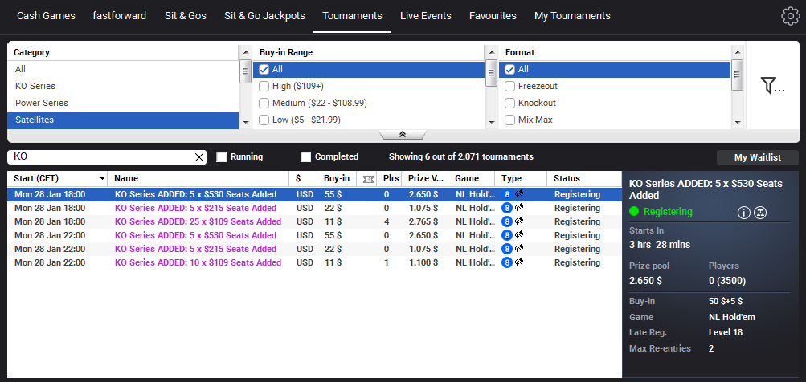
Task: Open settings via the gear icon
Action: tap(790, 16)
